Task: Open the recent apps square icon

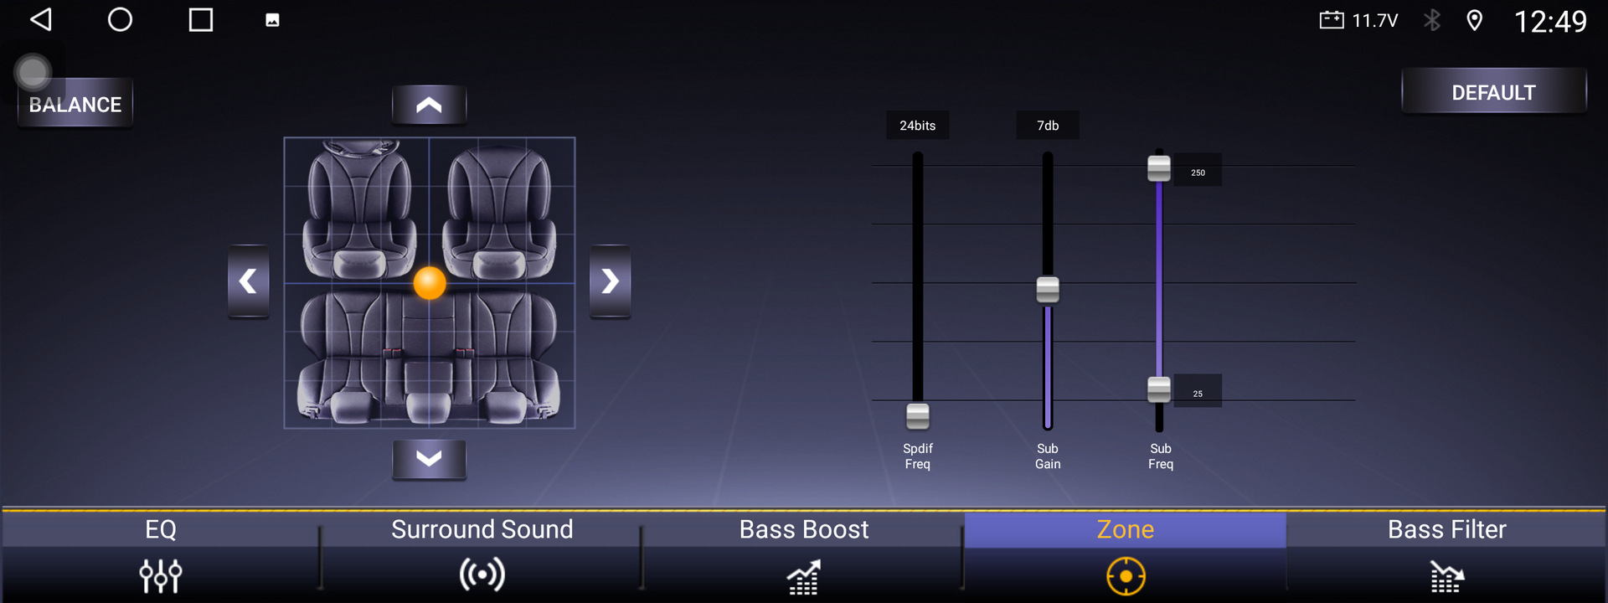Action: click(x=201, y=19)
